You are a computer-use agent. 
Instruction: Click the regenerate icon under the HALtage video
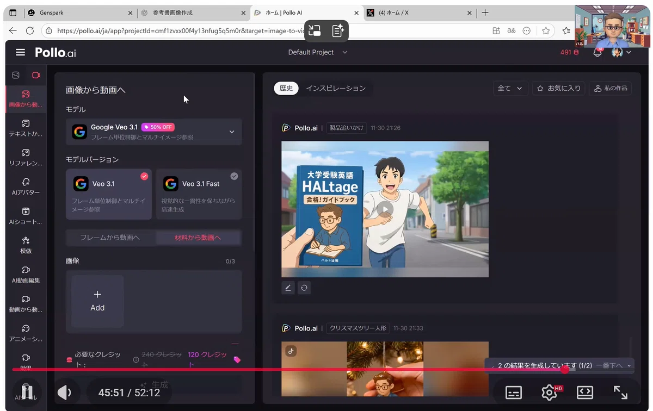point(304,288)
